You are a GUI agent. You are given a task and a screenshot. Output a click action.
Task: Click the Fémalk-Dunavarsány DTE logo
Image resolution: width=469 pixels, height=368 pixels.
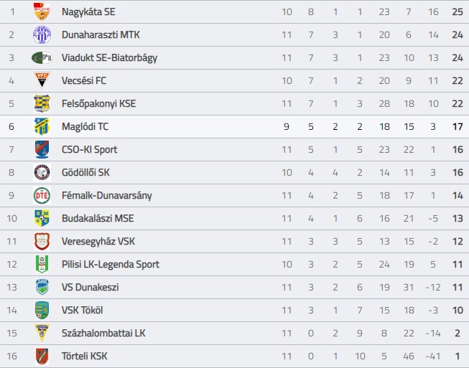[x=42, y=195]
